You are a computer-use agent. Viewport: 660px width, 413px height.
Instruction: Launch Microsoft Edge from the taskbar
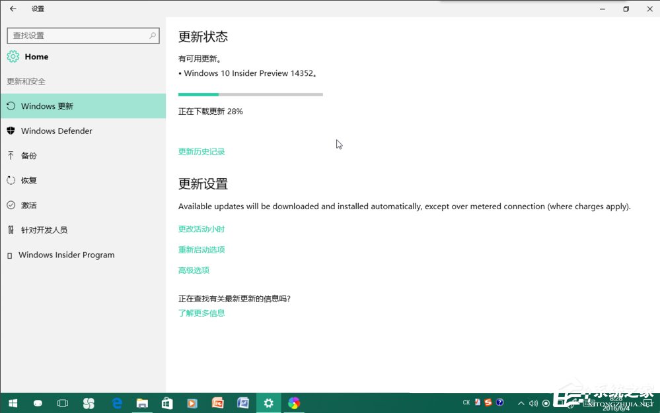(117, 402)
